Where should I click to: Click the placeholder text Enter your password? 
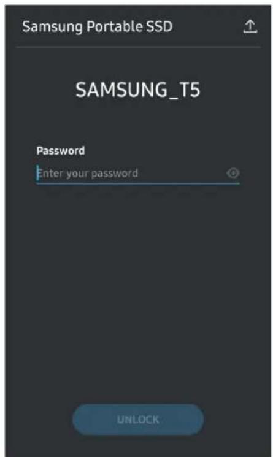(88, 174)
